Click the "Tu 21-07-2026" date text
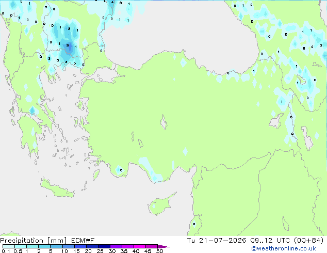This screenshot has width=327, height=253. pyautogui.click(x=217, y=241)
